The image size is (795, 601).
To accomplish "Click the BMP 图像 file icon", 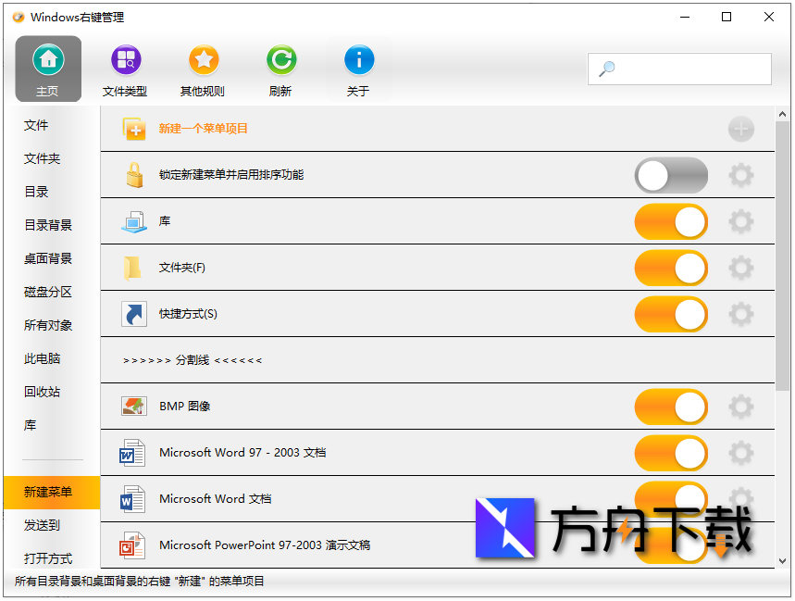I will pos(134,406).
